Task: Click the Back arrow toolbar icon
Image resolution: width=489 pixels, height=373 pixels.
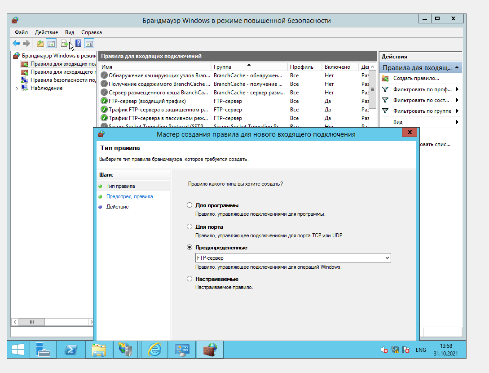Action: point(16,44)
